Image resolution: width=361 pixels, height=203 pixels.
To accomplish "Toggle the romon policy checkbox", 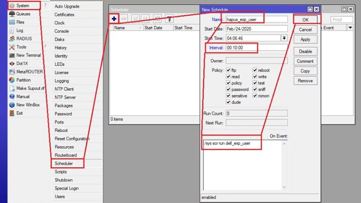I will click(255, 95).
